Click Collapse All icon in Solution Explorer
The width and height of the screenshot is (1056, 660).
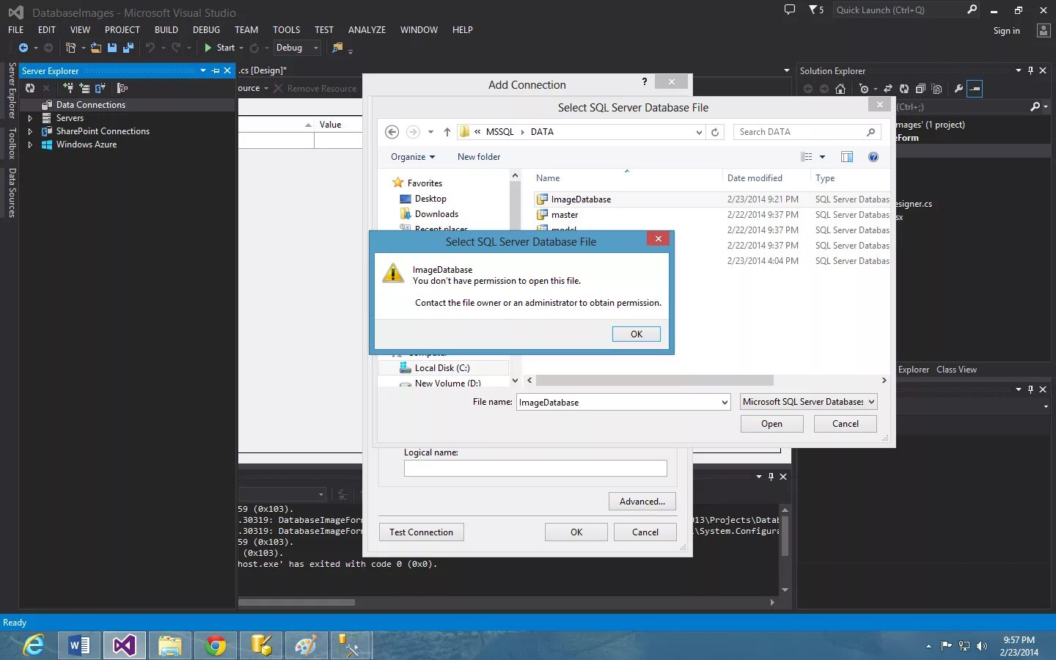pos(920,89)
